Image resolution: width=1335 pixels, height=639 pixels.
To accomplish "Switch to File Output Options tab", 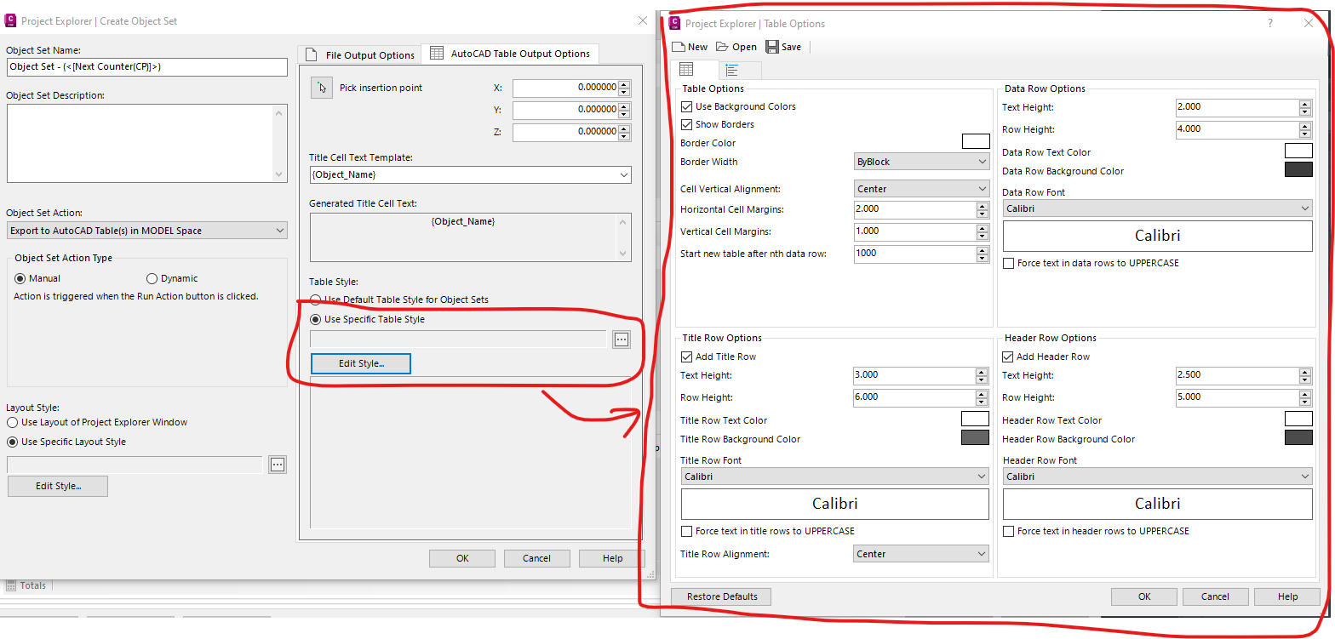I will pos(359,54).
